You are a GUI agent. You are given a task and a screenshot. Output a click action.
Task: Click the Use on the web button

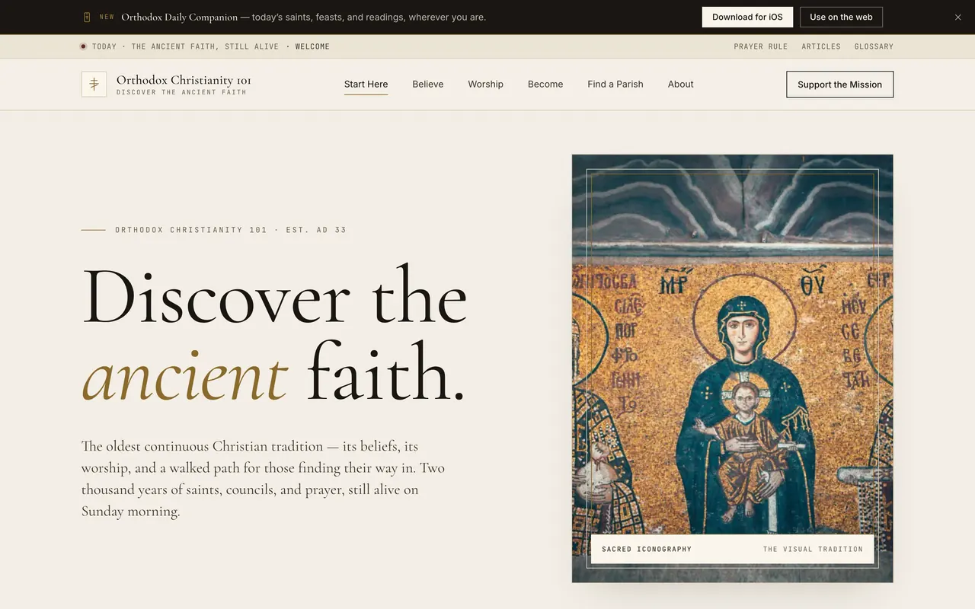coord(841,18)
